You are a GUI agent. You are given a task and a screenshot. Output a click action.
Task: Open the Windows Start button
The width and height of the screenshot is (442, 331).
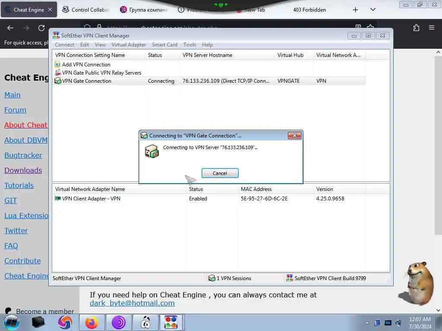11,322
